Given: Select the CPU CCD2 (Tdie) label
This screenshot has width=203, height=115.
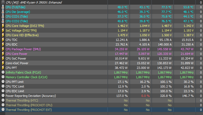Looking at the screenshot, I should 17,21.
